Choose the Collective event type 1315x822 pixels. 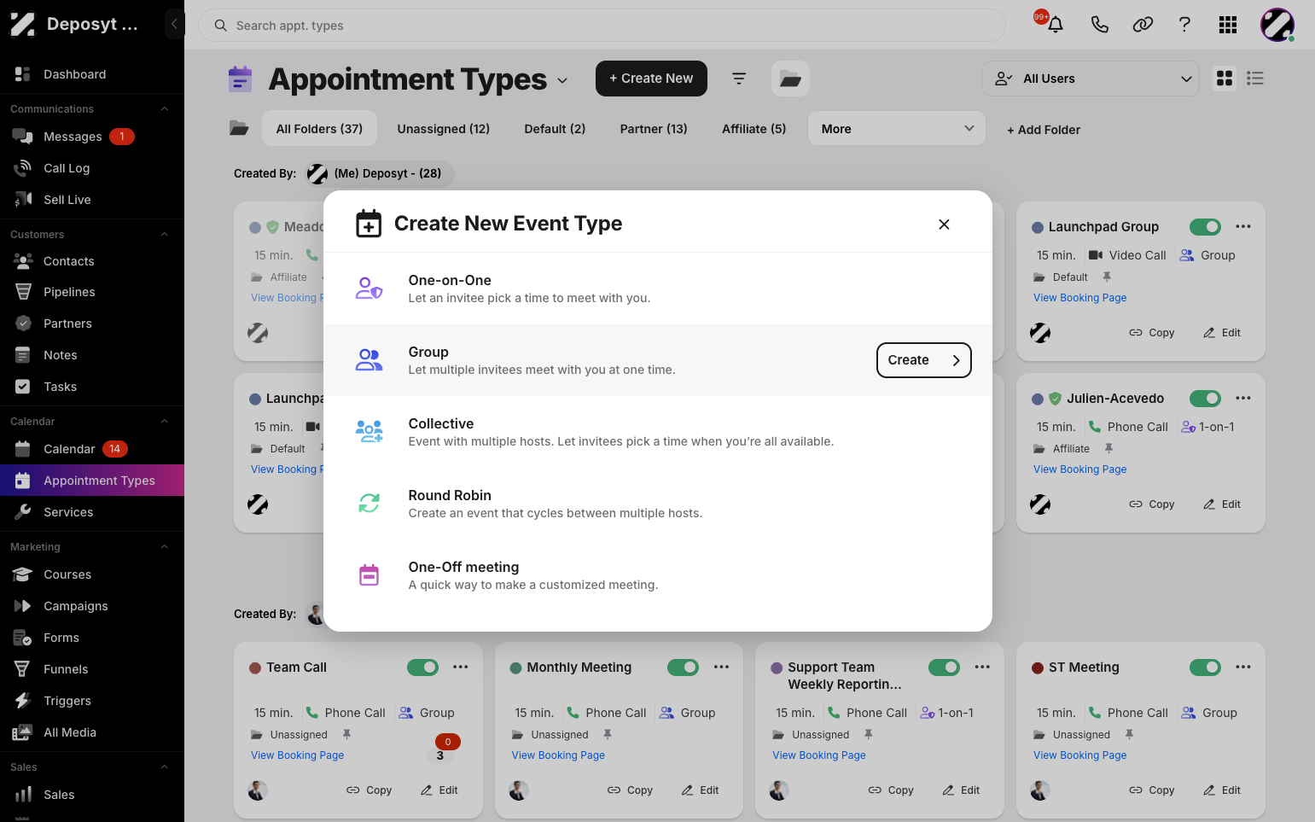(x=657, y=432)
